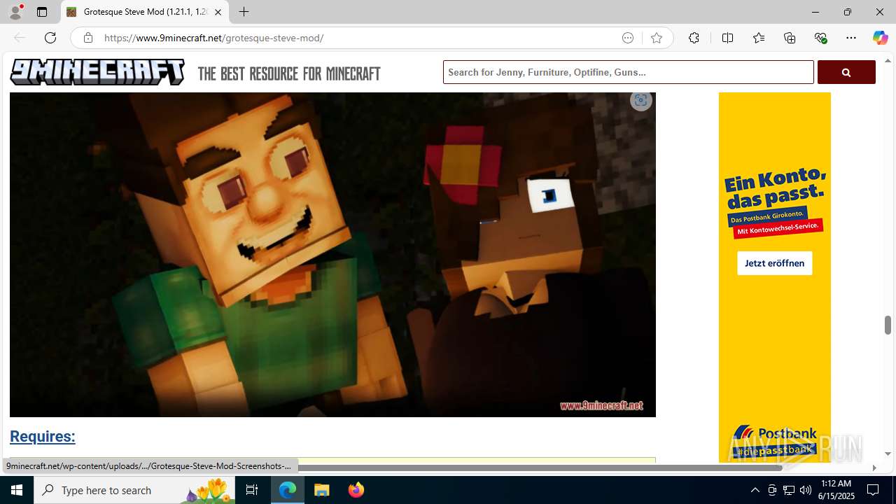Open the Edge profile icon
The image size is (896, 504).
(15, 12)
